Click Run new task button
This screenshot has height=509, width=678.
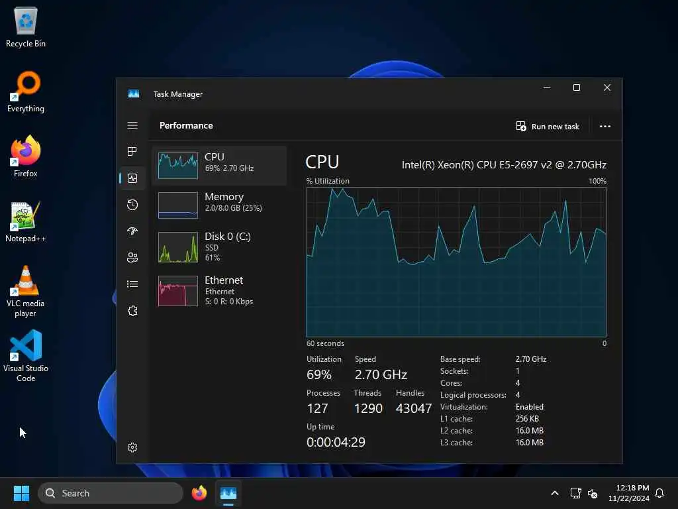click(x=548, y=127)
